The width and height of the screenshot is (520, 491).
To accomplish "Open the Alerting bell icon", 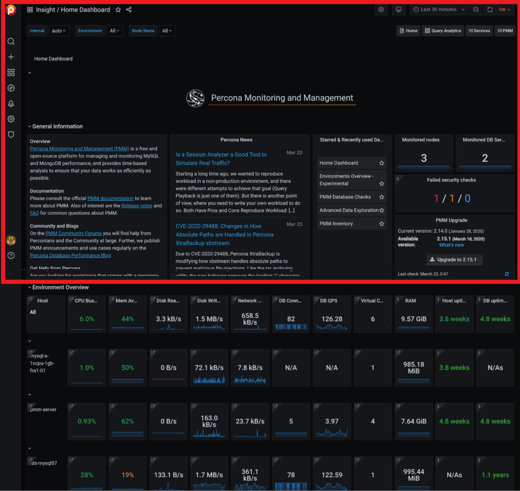I will click(11, 103).
